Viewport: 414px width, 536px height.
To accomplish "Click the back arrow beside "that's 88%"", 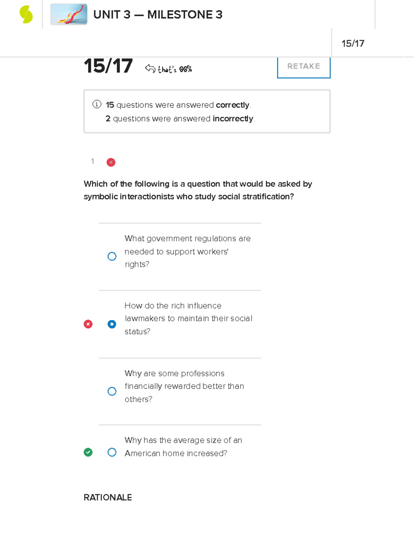I will pyautogui.click(x=150, y=68).
